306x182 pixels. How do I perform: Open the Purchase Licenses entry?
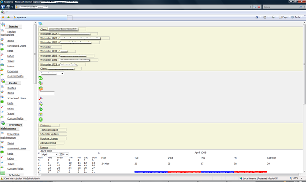pyautogui.click(x=52, y=139)
